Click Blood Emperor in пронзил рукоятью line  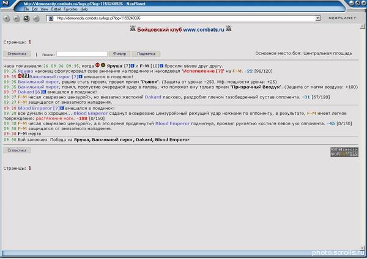pos(172,123)
